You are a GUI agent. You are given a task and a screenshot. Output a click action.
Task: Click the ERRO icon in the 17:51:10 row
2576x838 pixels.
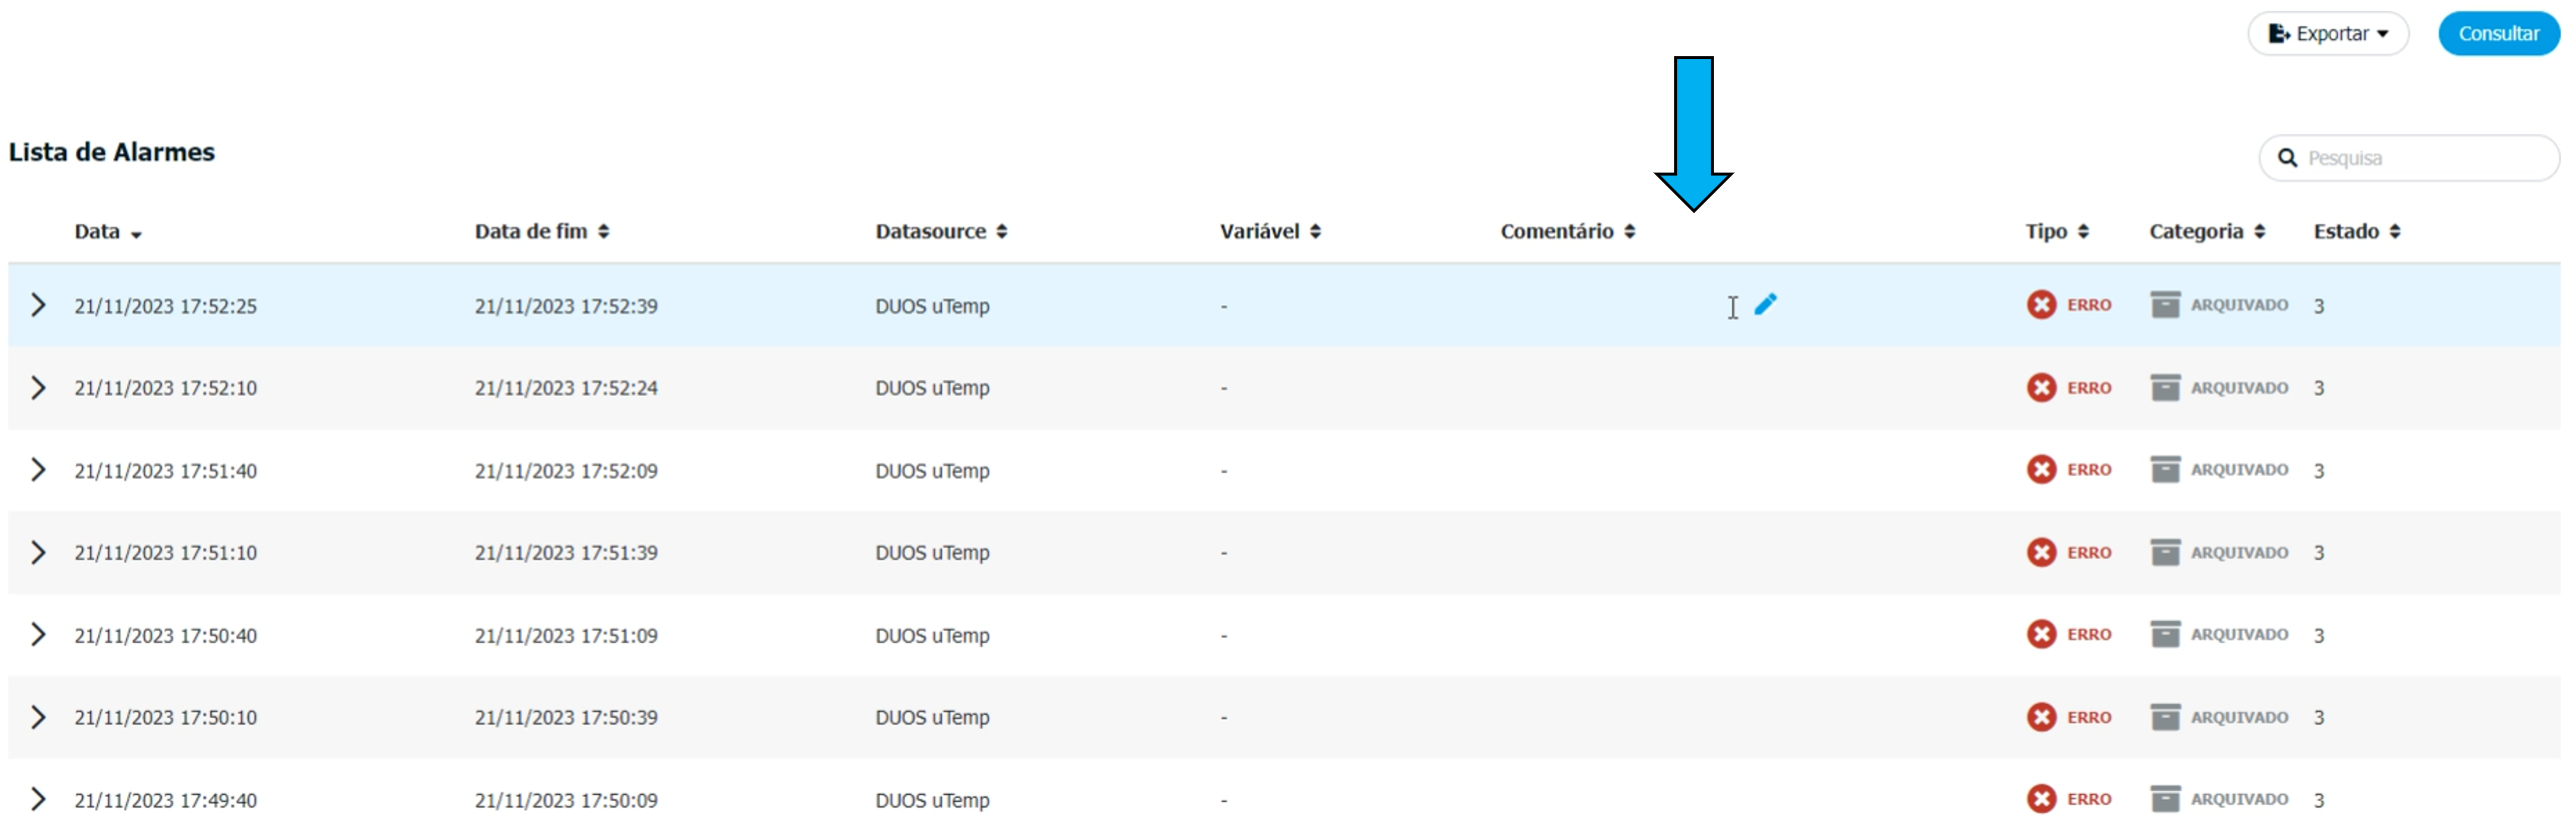(x=2041, y=553)
